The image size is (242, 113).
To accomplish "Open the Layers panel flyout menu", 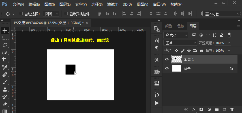I will coord(239,26).
